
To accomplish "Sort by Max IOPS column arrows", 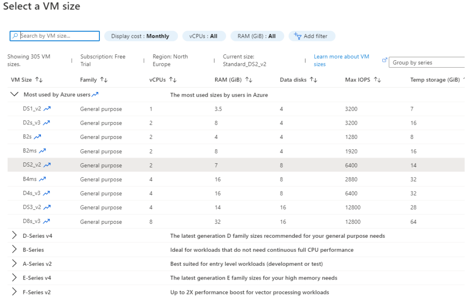I will point(377,80).
